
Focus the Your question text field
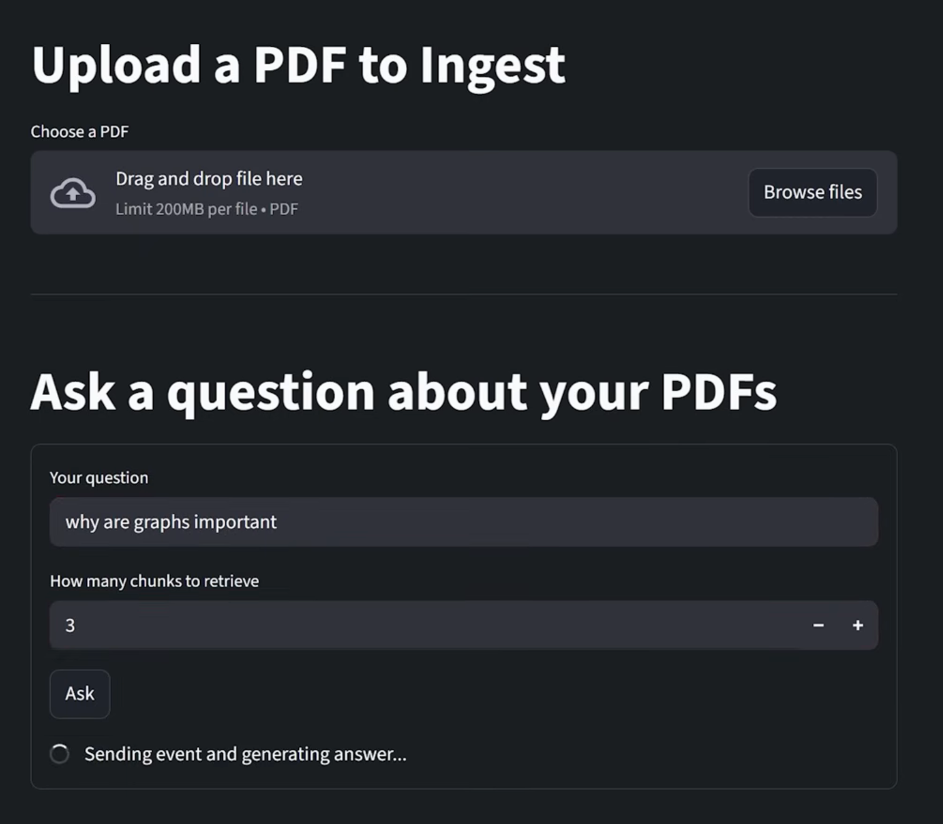(464, 522)
